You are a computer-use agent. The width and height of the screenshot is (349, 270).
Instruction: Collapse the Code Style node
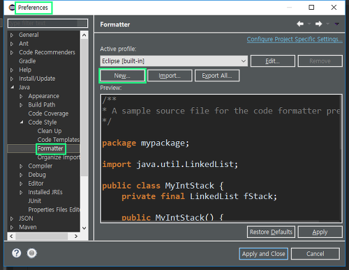[22, 122]
